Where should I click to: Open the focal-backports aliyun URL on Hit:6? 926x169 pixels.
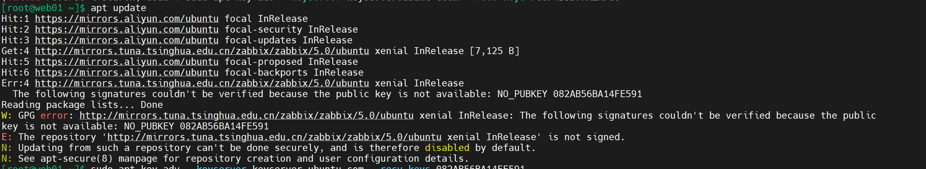[126, 72]
